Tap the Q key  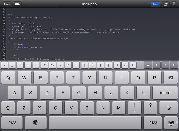tap(8, 78)
